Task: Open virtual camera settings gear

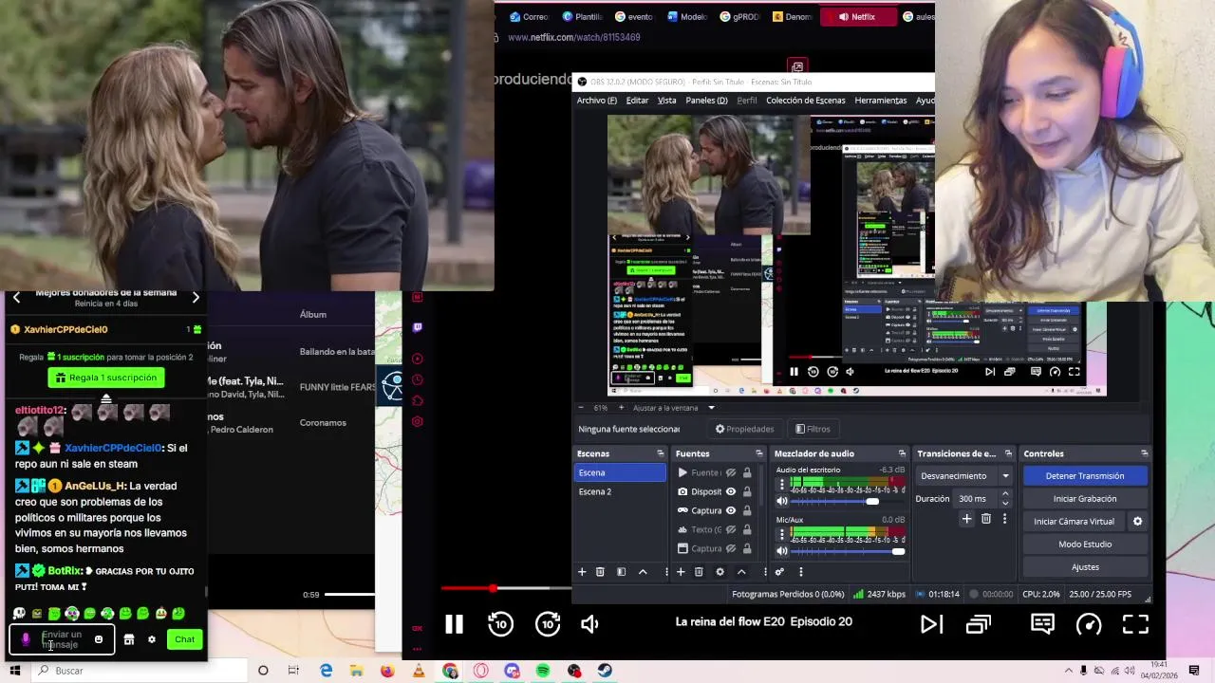Action: [1137, 521]
